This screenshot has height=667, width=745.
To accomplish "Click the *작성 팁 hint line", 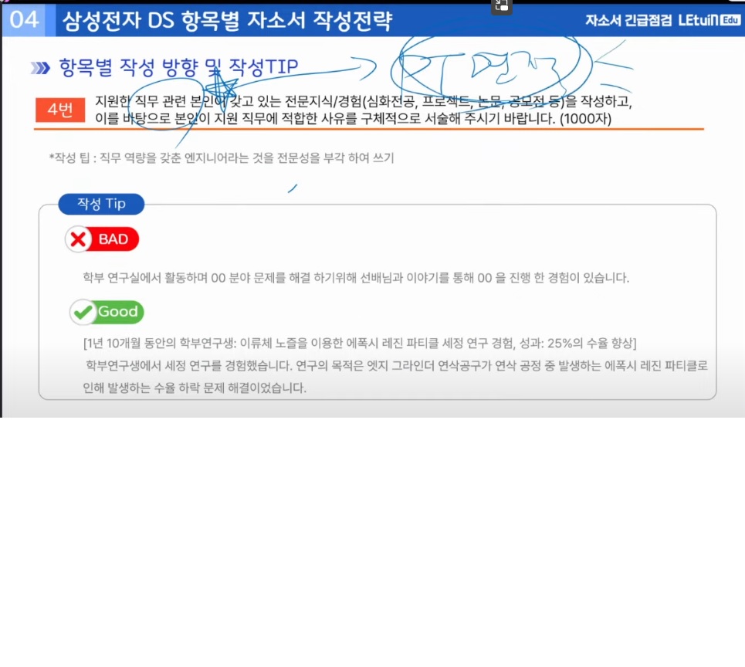I will pos(222,157).
